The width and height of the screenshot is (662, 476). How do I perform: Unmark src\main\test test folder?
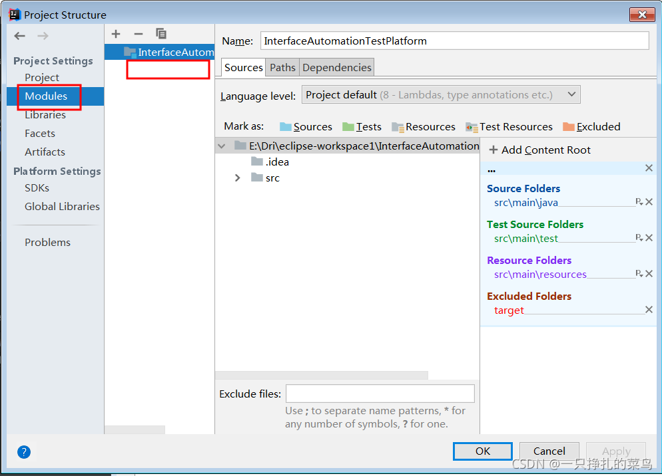pos(649,238)
